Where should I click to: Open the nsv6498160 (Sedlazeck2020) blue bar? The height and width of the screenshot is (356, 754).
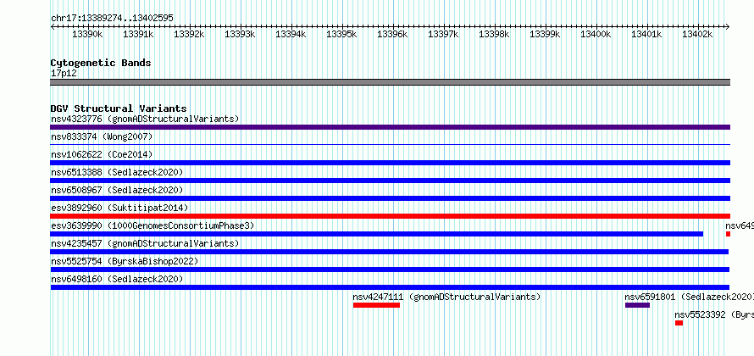coord(390,287)
